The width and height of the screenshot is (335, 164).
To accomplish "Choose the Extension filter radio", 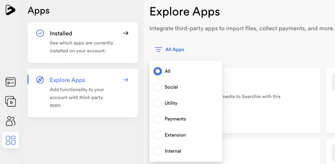I will [x=158, y=135].
